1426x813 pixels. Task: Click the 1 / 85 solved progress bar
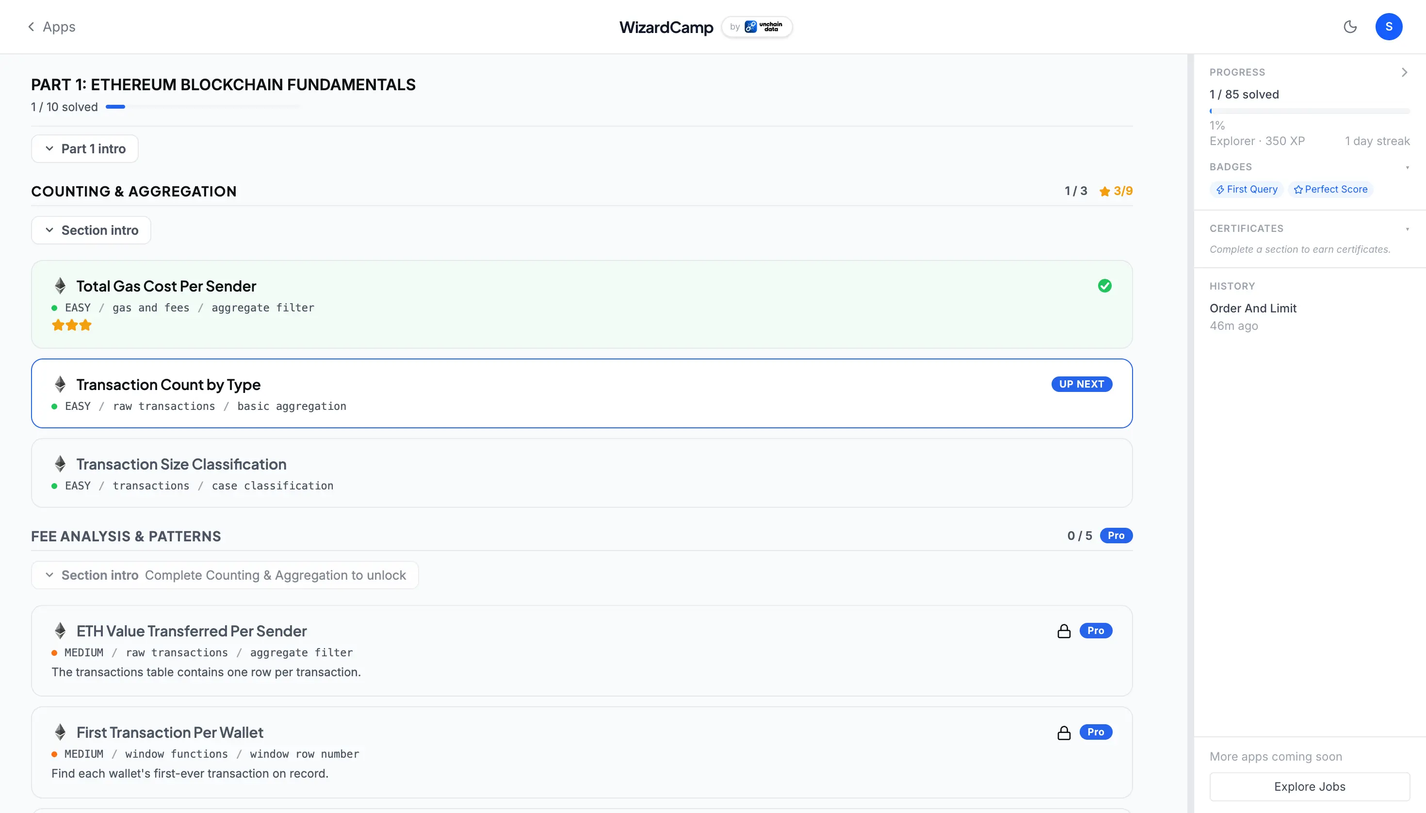pos(1309,111)
